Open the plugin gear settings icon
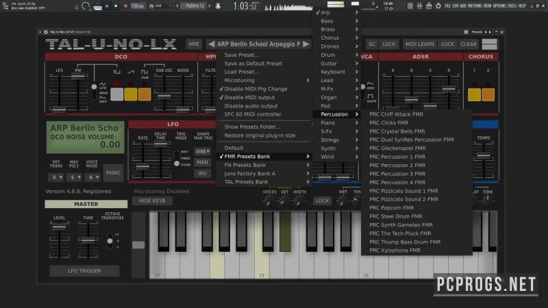The image size is (548, 308). pos(46,31)
